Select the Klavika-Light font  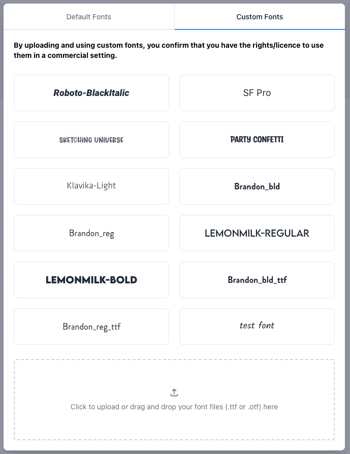pyautogui.click(x=91, y=186)
